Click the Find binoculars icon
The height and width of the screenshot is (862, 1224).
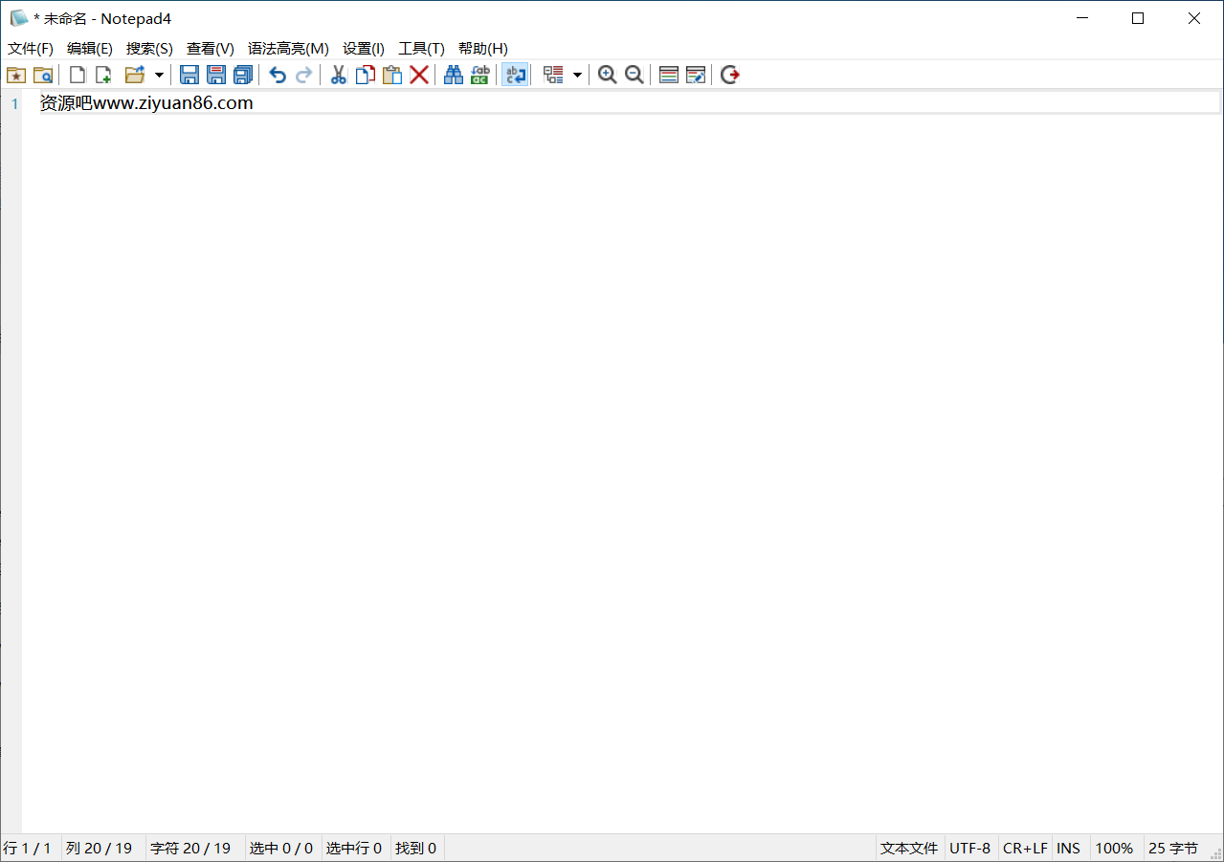pyautogui.click(x=454, y=75)
